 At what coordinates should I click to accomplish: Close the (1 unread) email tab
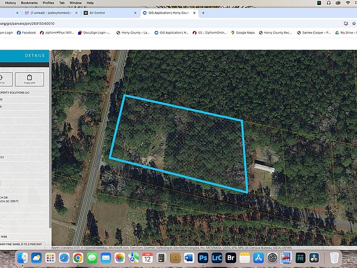pos(76,13)
